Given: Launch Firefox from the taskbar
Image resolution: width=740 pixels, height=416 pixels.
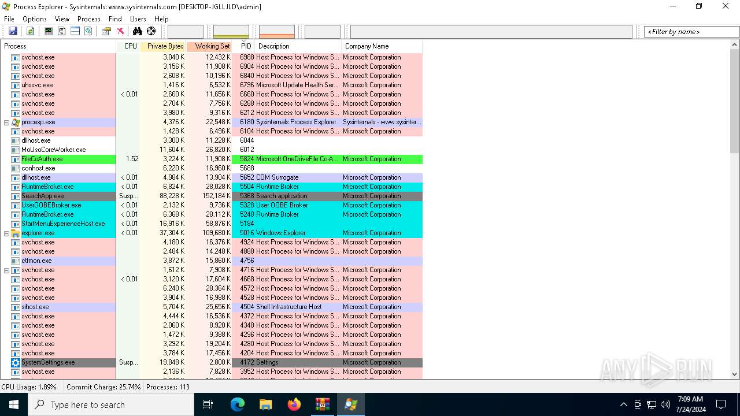Looking at the screenshot, I should pyautogui.click(x=294, y=404).
